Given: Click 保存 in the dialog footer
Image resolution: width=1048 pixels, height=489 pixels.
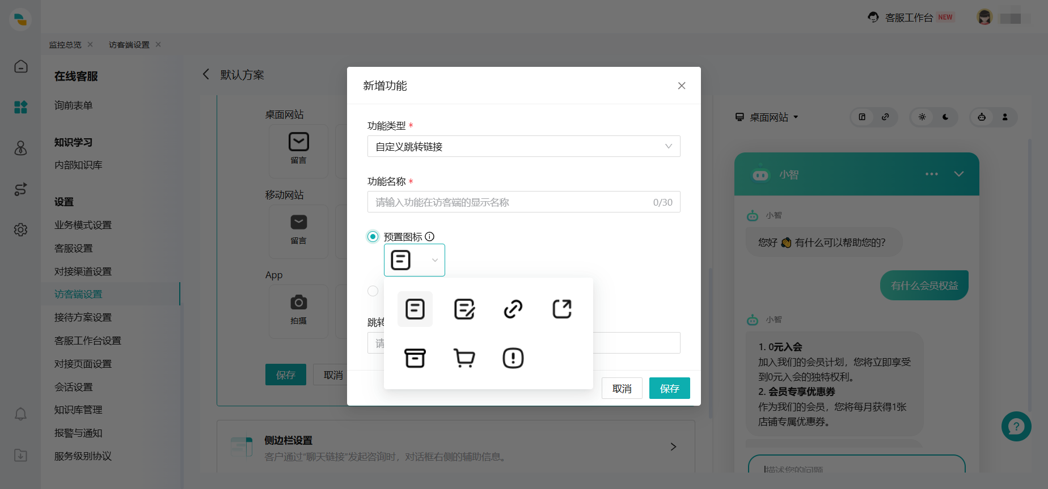Looking at the screenshot, I should [670, 388].
